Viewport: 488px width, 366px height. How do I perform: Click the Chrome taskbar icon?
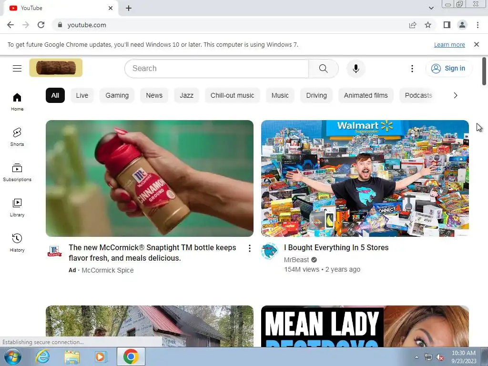(x=131, y=356)
